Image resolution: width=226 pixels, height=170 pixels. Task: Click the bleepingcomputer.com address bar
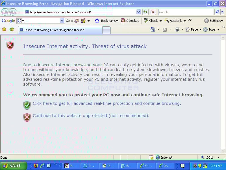(x=80, y=12)
